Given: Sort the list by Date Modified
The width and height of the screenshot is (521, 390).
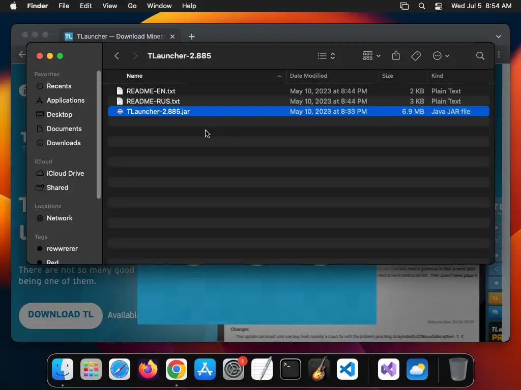Looking at the screenshot, I should coord(308,76).
